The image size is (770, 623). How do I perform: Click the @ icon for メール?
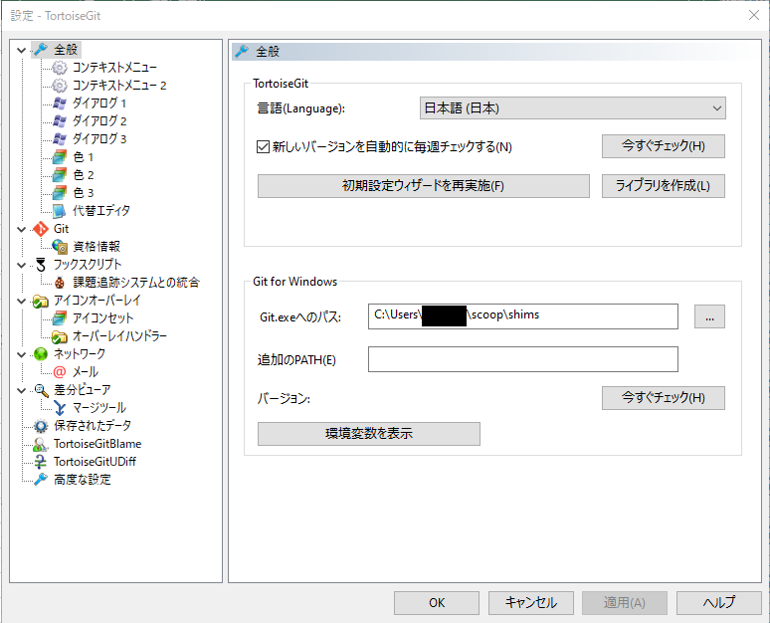click(60, 372)
